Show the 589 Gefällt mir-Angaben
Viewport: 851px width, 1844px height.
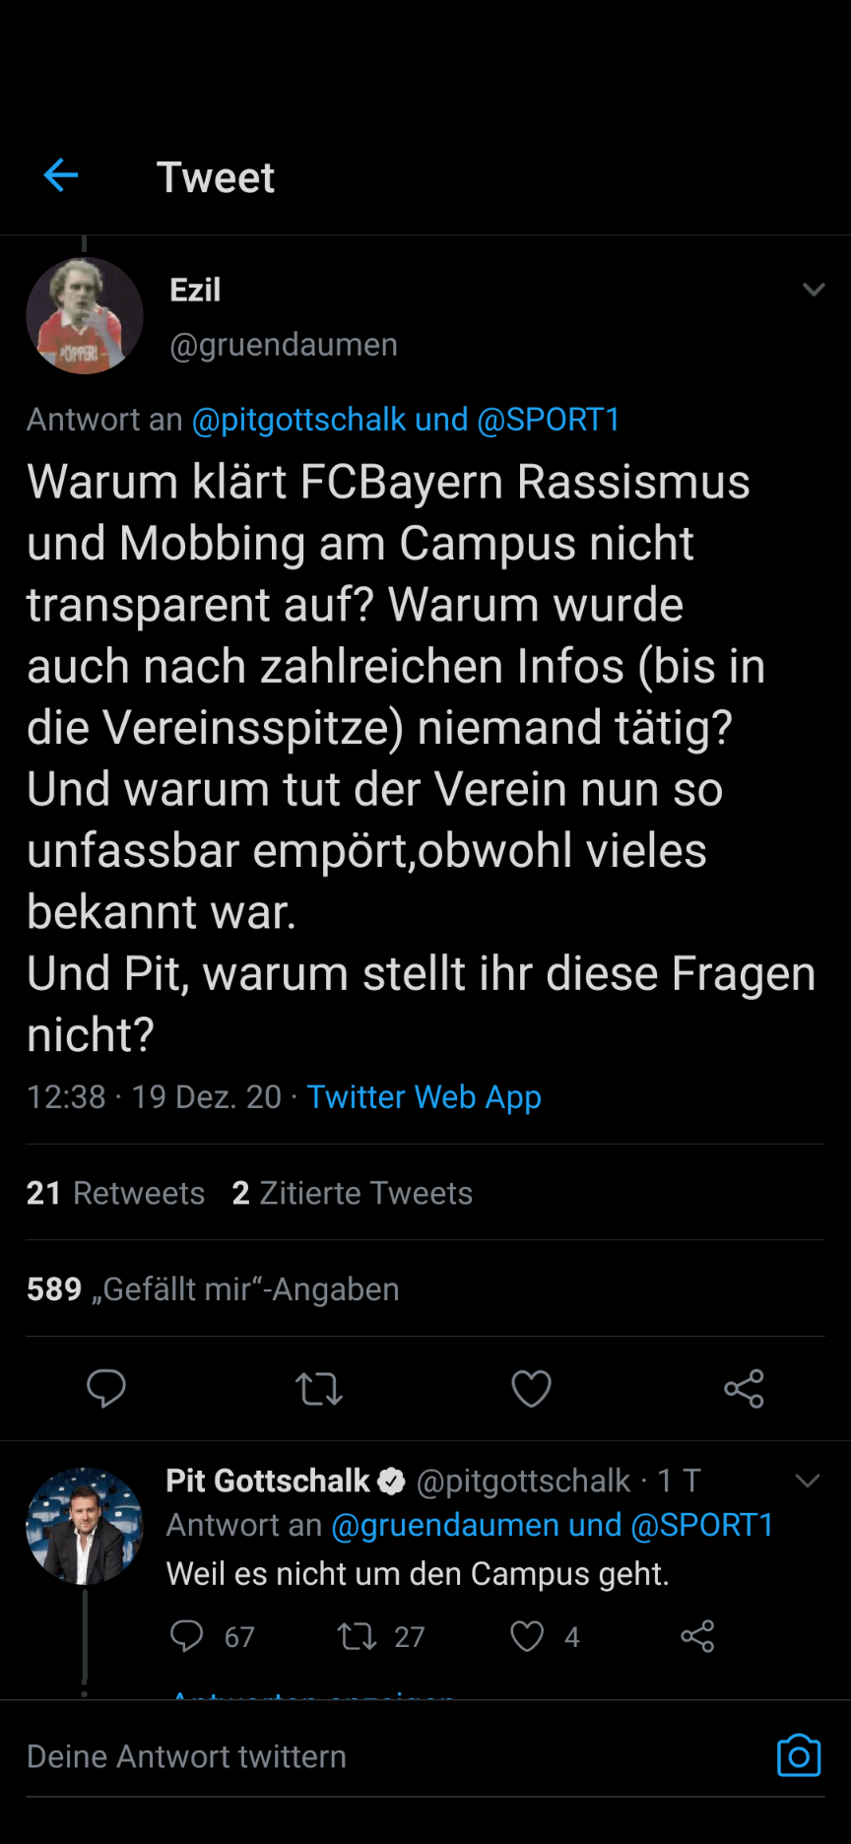click(x=213, y=1289)
